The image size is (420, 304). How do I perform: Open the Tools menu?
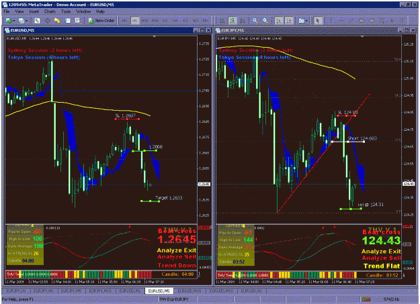pyautogui.click(x=66, y=11)
